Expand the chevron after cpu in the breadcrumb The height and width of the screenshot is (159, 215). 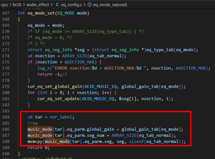10,5
